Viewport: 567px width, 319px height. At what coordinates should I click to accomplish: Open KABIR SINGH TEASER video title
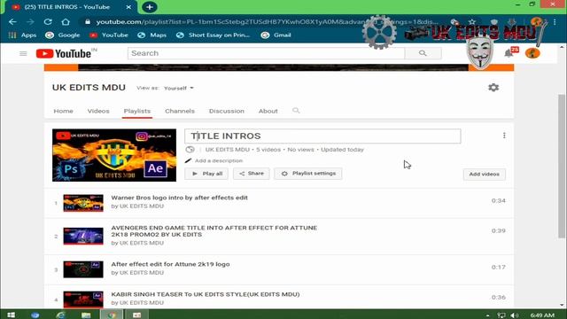point(206,294)
